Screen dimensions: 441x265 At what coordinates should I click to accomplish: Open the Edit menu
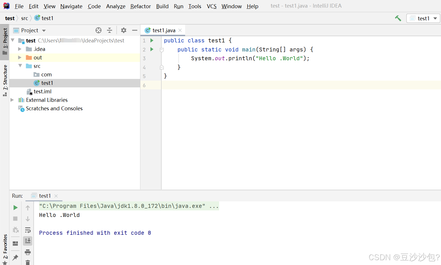point(33,6)
